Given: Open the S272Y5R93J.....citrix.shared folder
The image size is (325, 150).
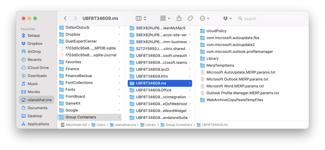Looking at the screenshot, I should 160,49.
